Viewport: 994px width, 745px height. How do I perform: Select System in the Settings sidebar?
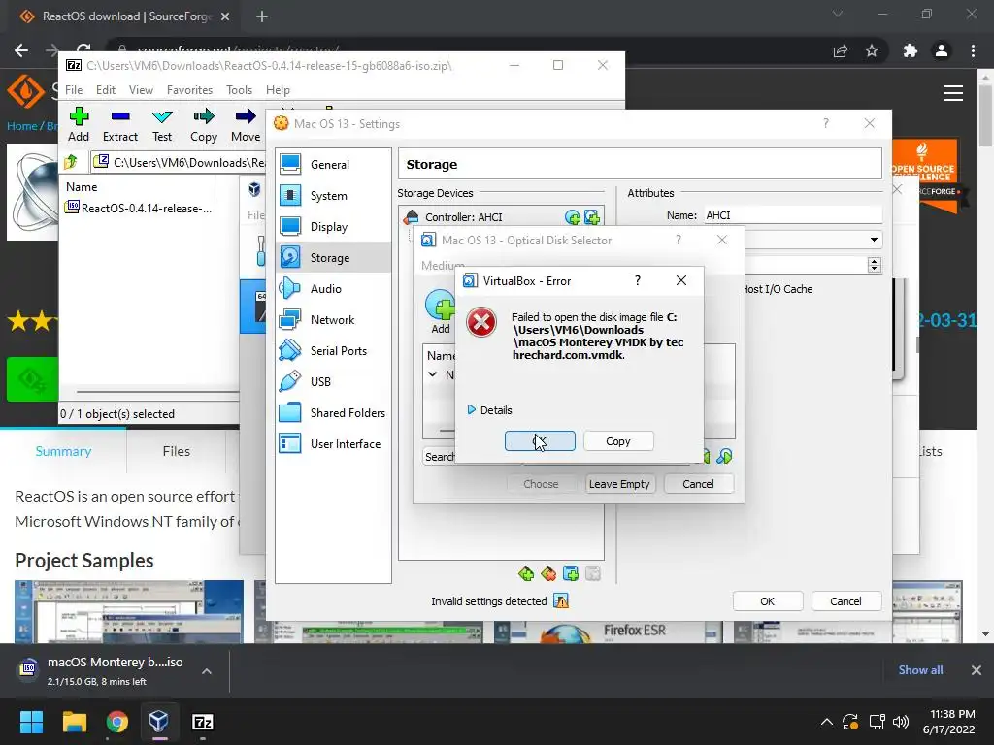(334, 195)
